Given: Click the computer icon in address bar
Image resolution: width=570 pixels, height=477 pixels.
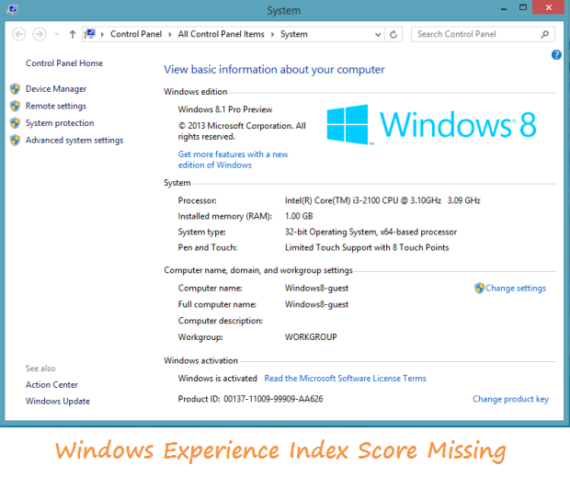Looking at the screenshot, I should click(x=90, y=34).
